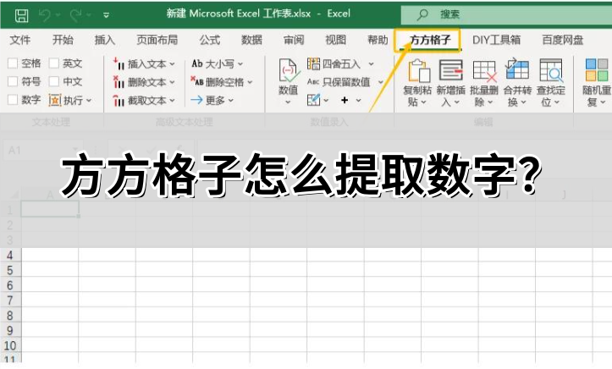The width and height of the screenshot is (612, 369).
Task: Click the 四舍五入 icon
Action: coord(313,63)
